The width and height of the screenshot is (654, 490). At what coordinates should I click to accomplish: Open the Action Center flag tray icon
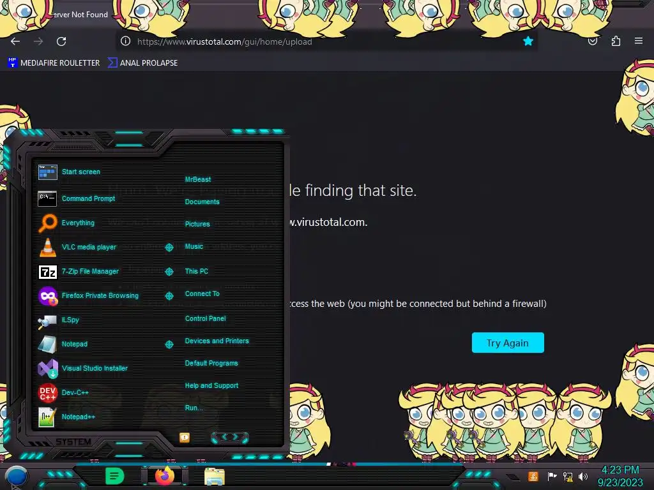pyautogui.click(x=552, y=476)
